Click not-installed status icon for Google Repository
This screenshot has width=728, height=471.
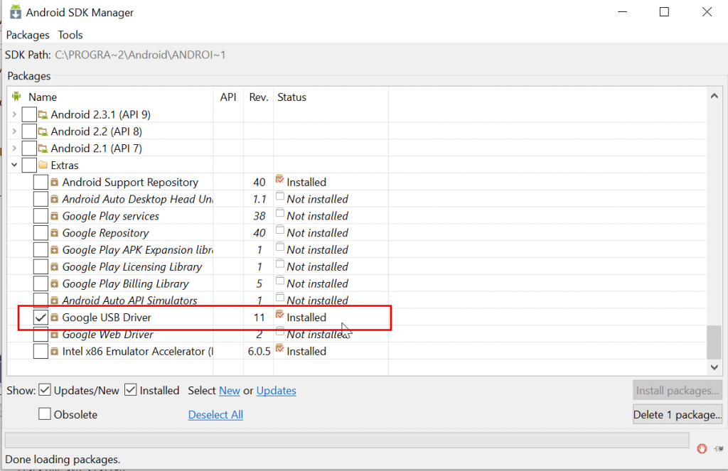[x=279, y=229]
